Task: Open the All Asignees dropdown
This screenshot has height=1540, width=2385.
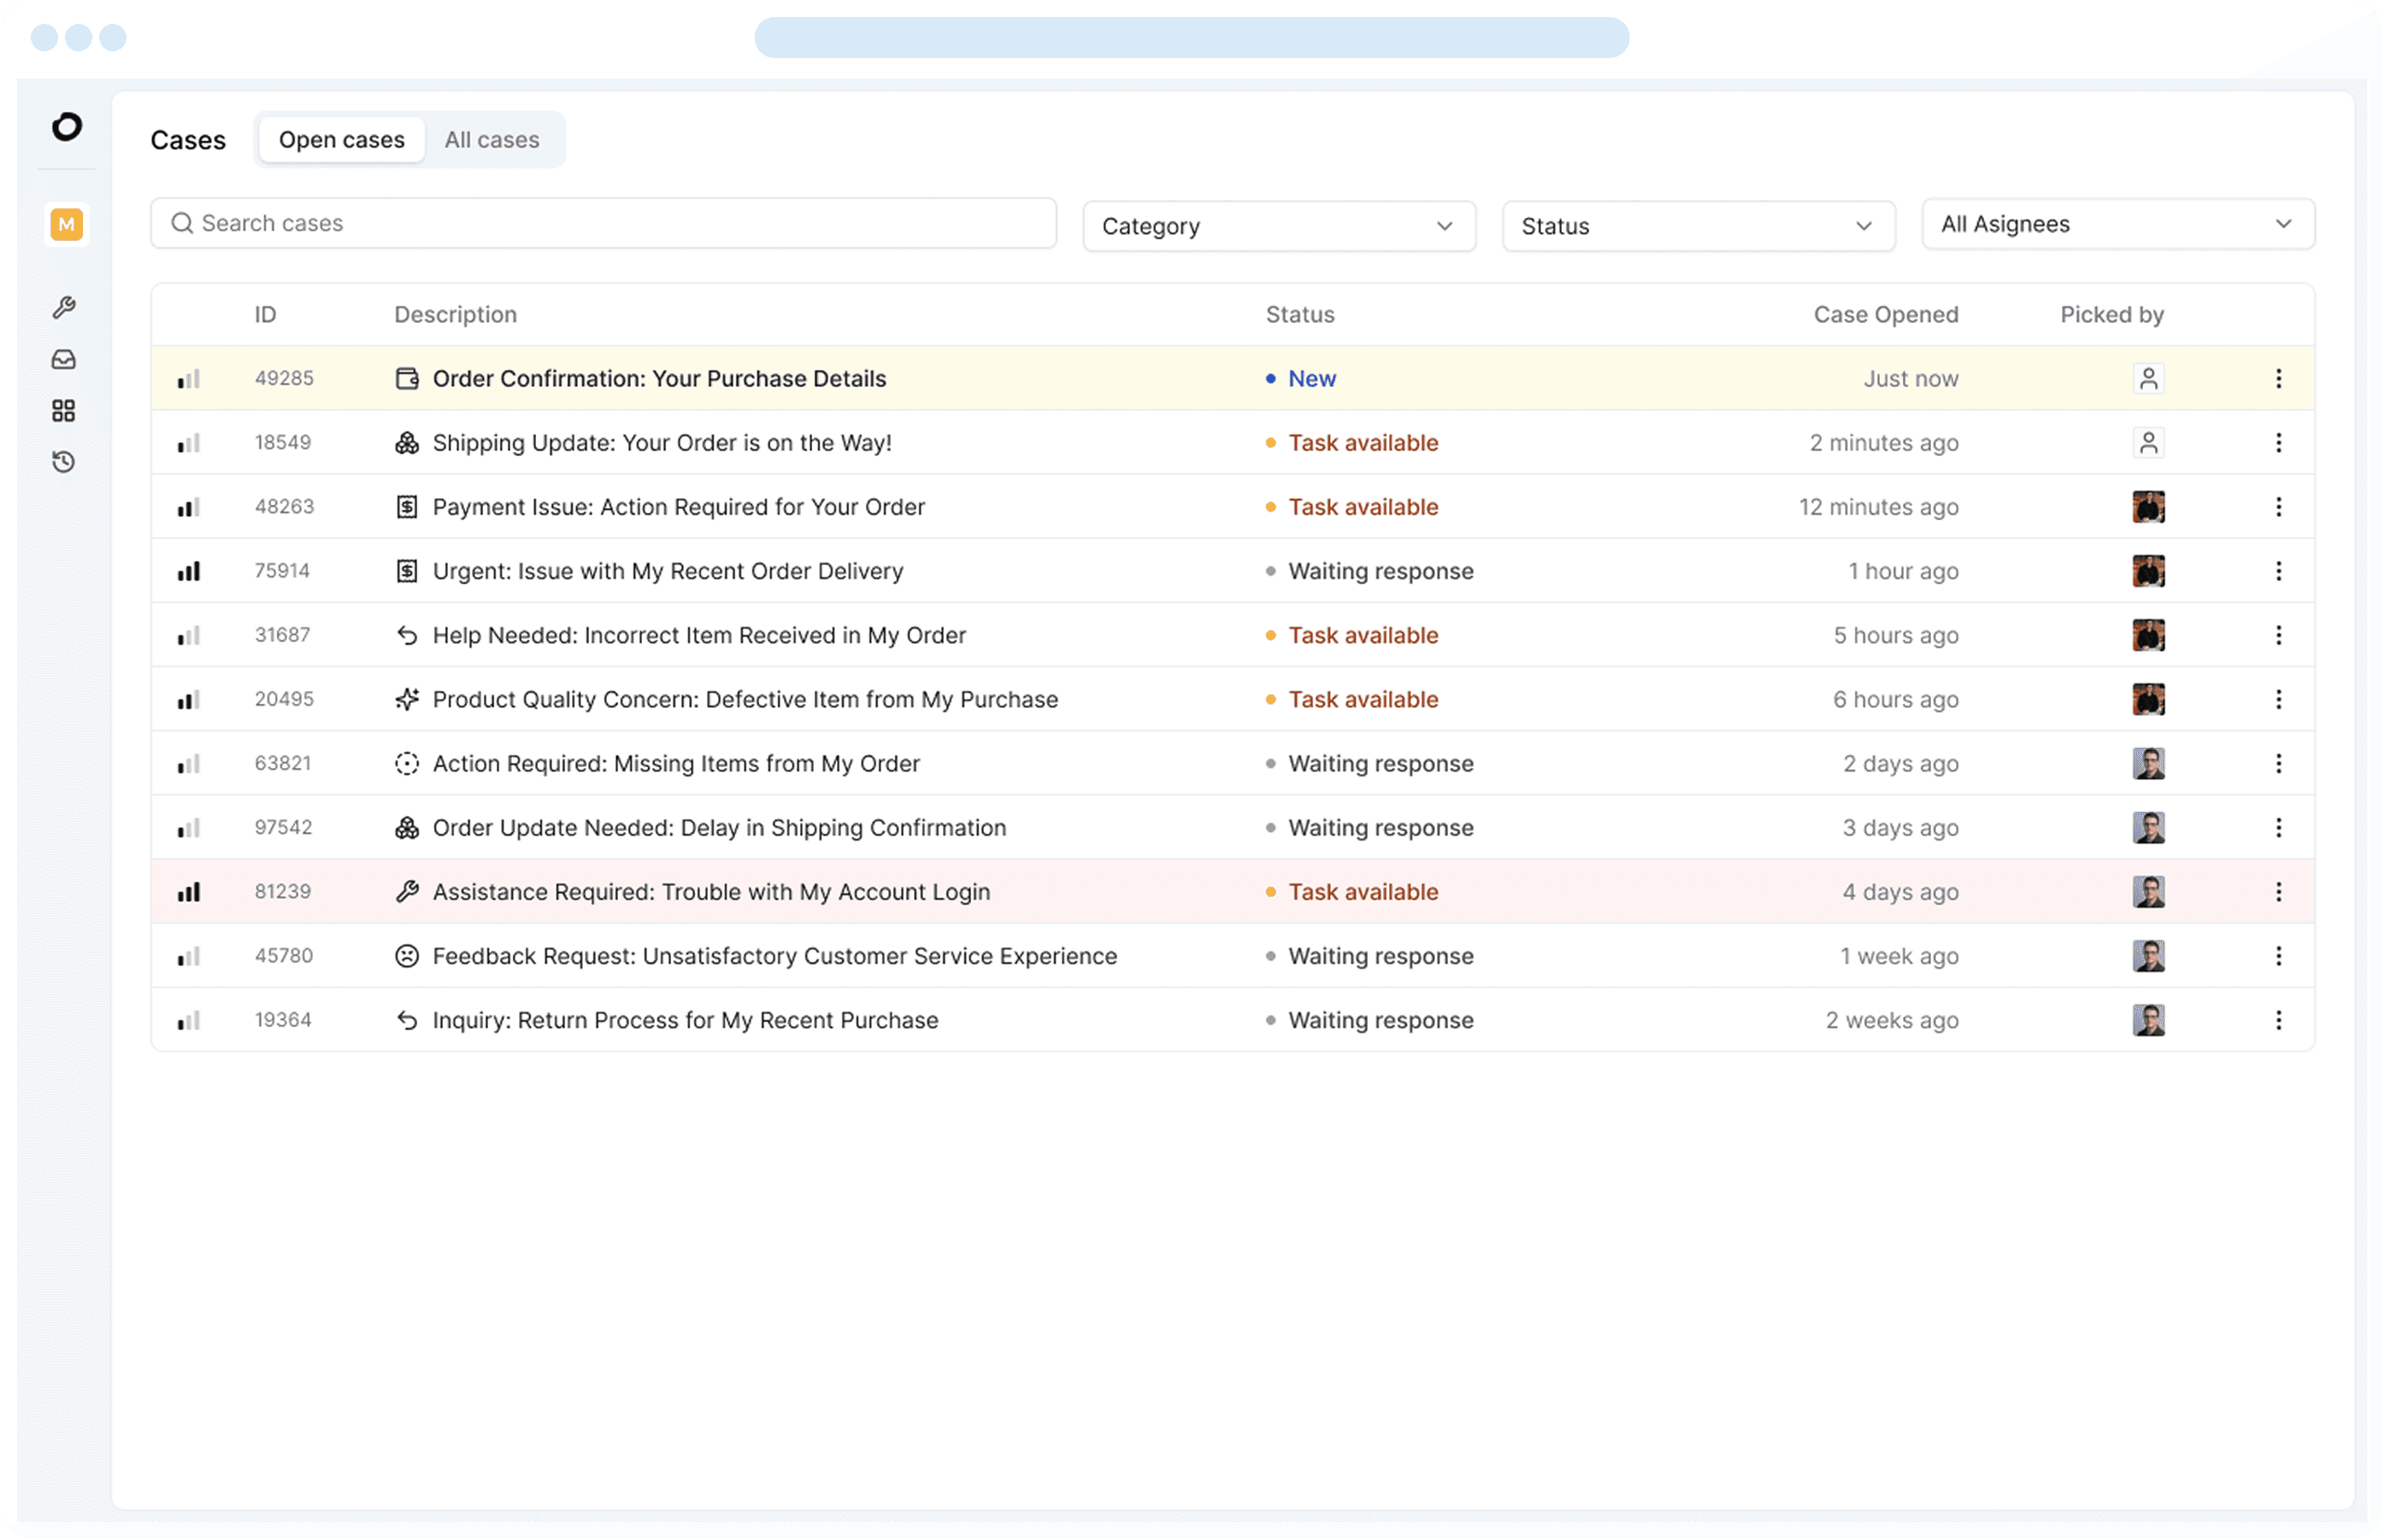Action: (2117, 224)
